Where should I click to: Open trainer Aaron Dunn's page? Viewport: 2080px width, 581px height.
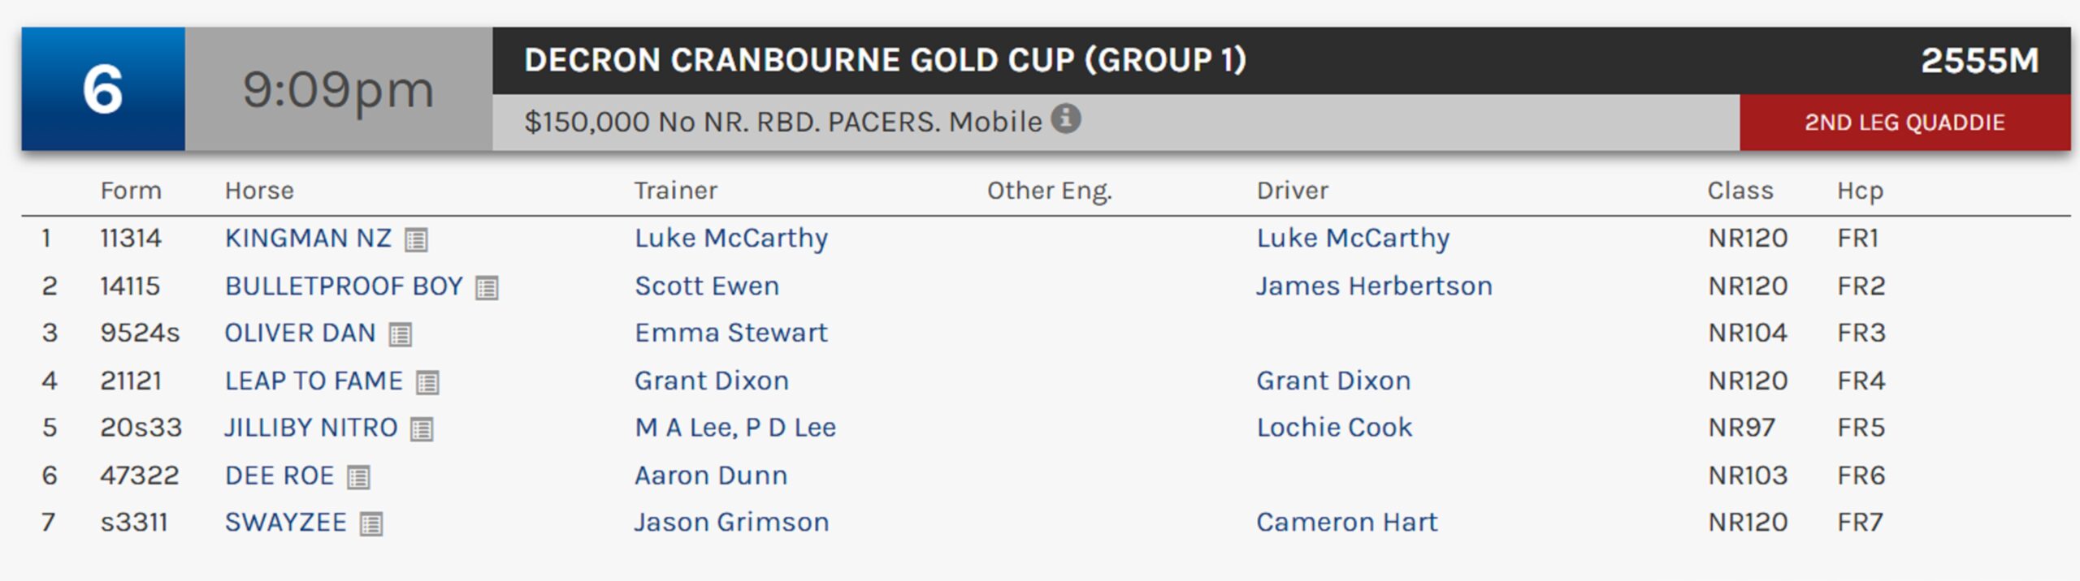pos(711,476)
